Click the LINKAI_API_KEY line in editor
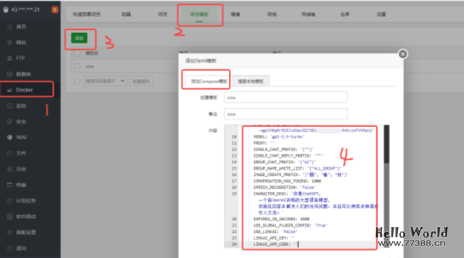The width and height of the screenshot is (464, 258). (x=274, y=238)
